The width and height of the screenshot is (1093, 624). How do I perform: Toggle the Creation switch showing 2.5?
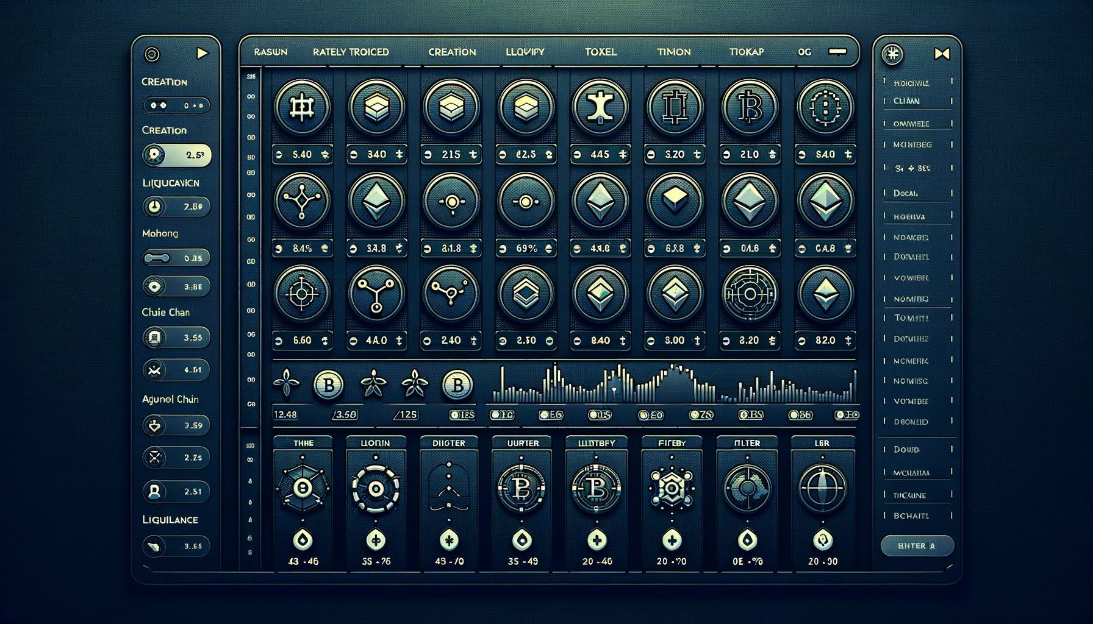tap(176, 155)
